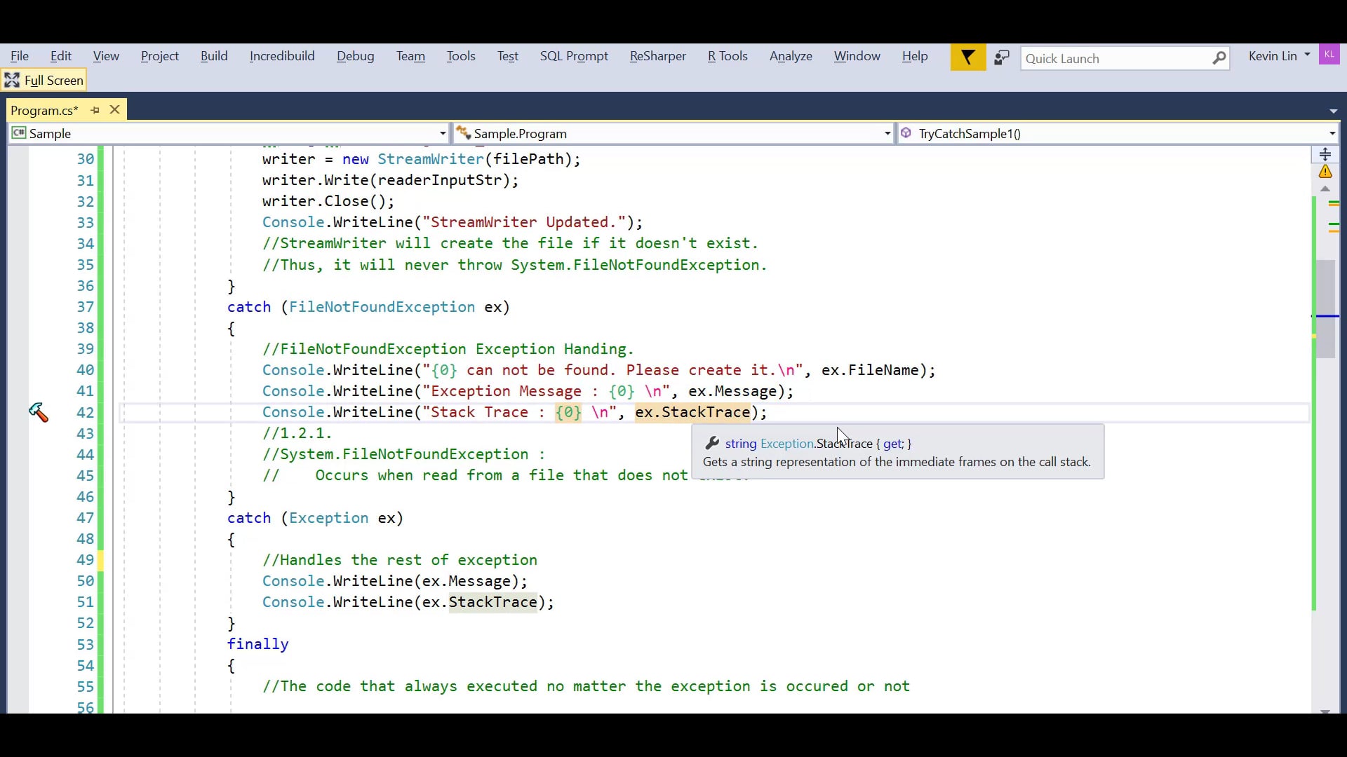Open the ReSharper menu
Viewport: 1347px width, 757px height.
(x=657, y=56)
